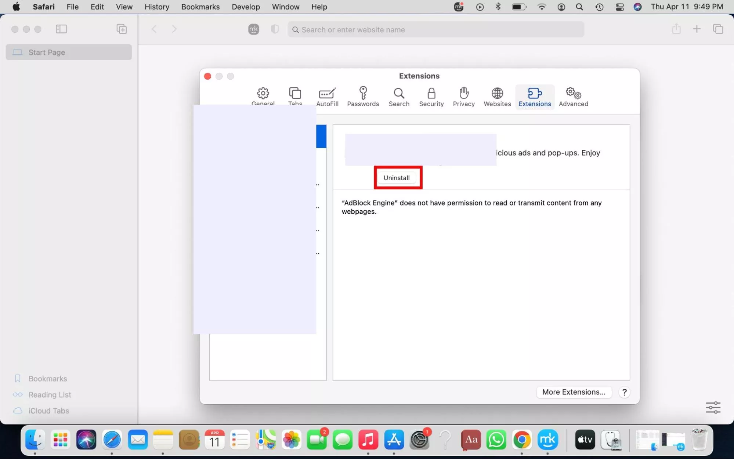Click More Extensions button
Viewport: 734px width, 459px height.
click(574, 392)
